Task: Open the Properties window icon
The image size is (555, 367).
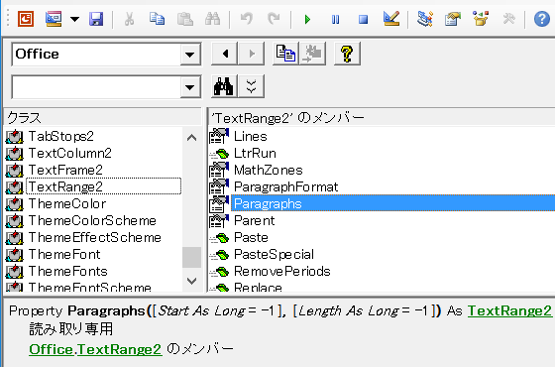Action: pyautogui.click(x=453, y=19)
